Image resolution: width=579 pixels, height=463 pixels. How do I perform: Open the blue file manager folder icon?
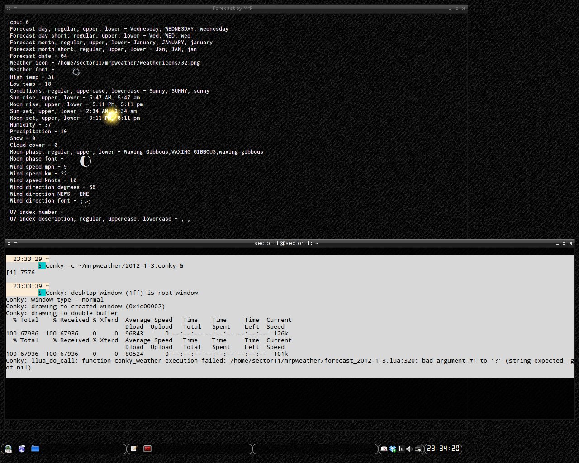tap(35, 449)
